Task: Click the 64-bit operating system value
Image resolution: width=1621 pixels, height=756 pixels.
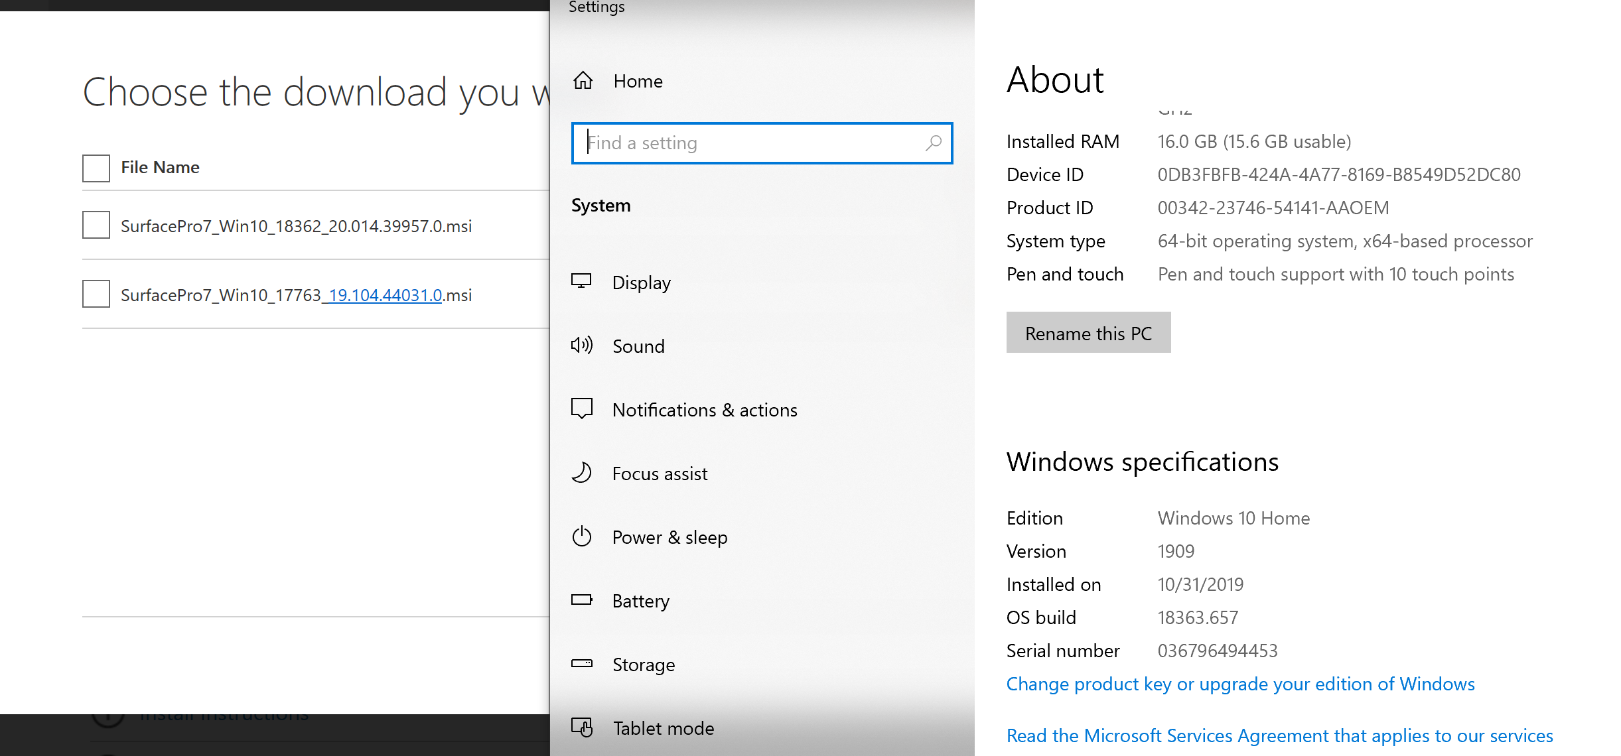Action: coord(1345,241)
